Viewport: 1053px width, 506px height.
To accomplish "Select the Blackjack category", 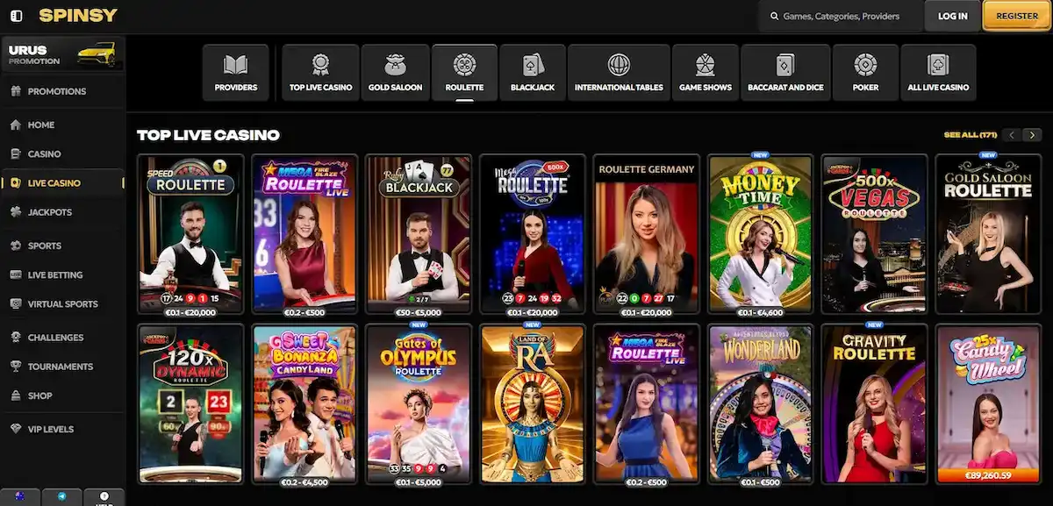I will tap(533, 73).
